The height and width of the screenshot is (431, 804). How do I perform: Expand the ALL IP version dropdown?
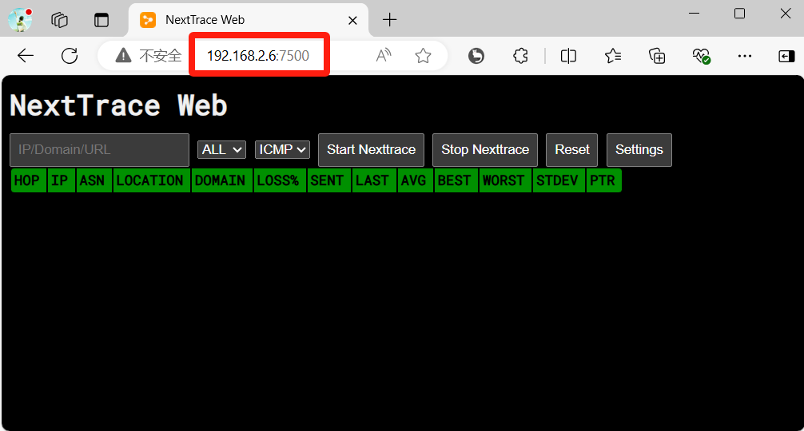[221, 150]
